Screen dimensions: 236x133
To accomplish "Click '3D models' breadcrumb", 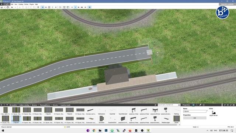I will (x=13, y=105).
